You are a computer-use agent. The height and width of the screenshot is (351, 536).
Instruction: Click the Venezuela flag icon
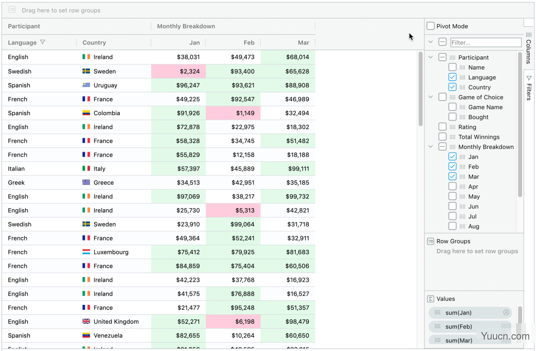coord(86,335)
